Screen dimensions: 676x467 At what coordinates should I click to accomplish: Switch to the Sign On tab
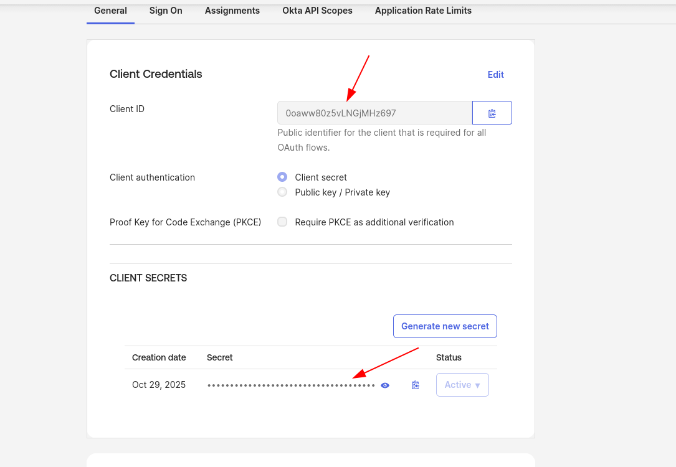165,11
